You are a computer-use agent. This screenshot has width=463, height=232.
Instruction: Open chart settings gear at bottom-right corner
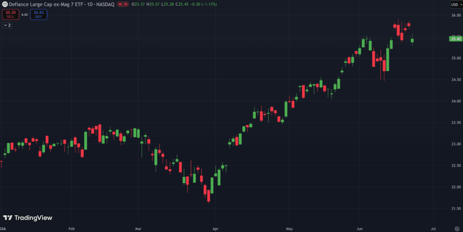(457, 229)
